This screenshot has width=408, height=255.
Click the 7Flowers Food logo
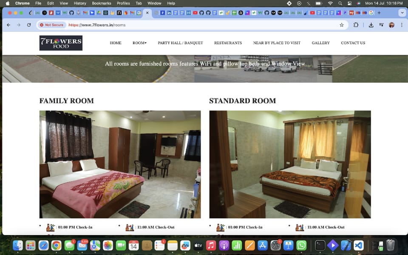(61, 43)
